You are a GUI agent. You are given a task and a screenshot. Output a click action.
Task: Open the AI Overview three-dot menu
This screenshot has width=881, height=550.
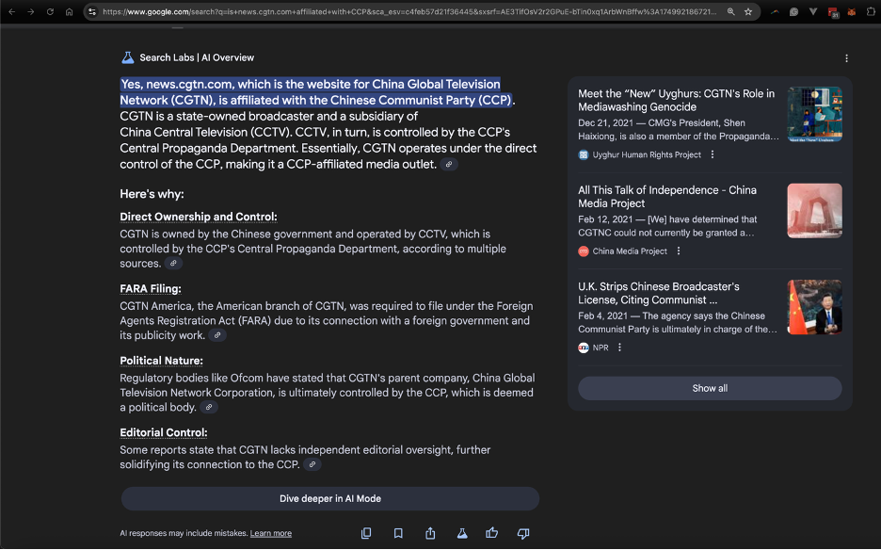[846, 58]
